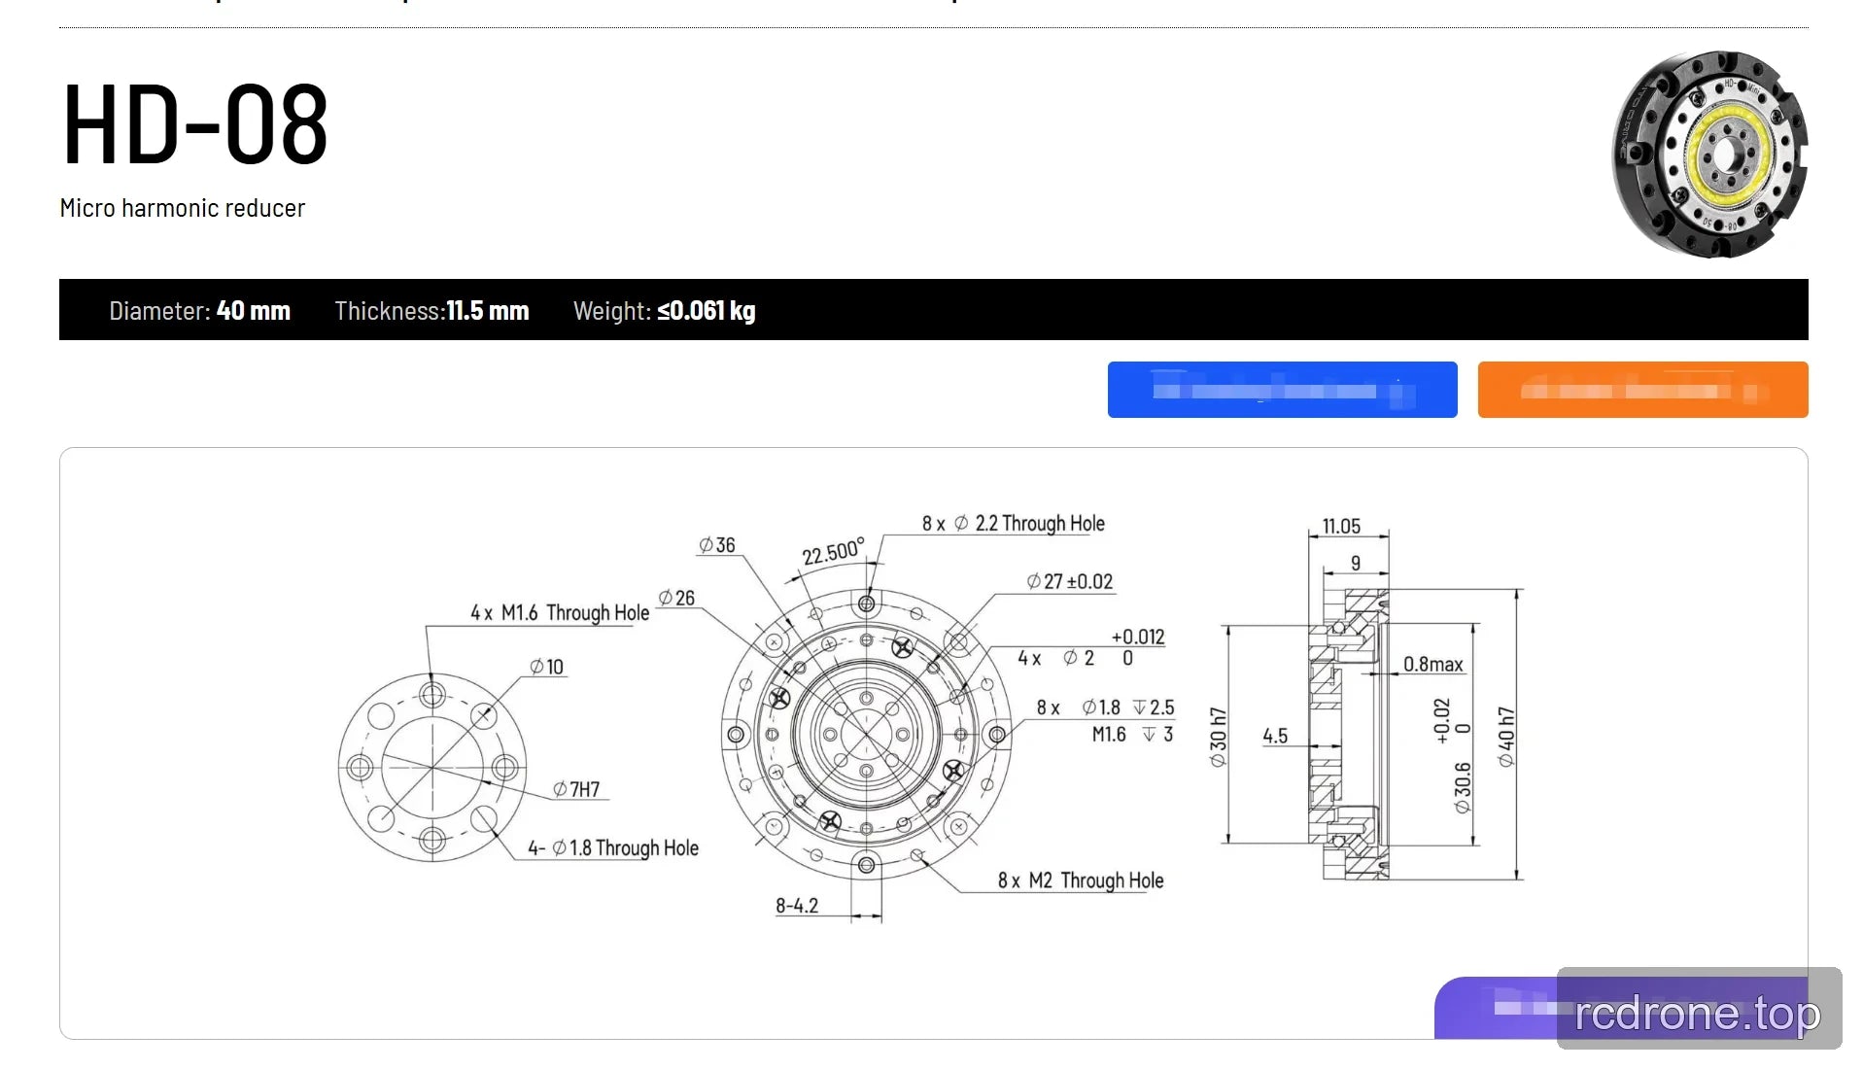
Task: Click the '∅36' diameter label
Action: 717,545
